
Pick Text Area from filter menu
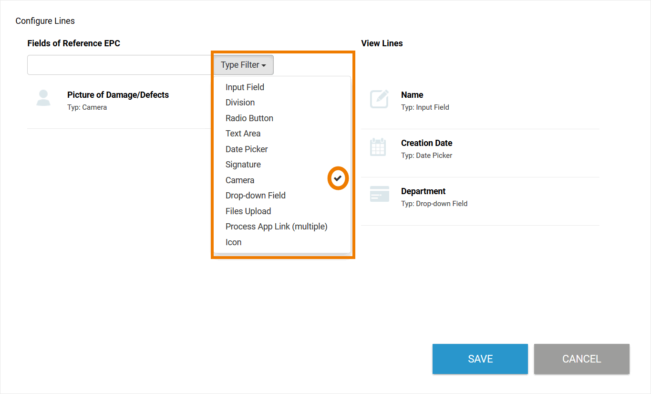[x=243, y=134]
